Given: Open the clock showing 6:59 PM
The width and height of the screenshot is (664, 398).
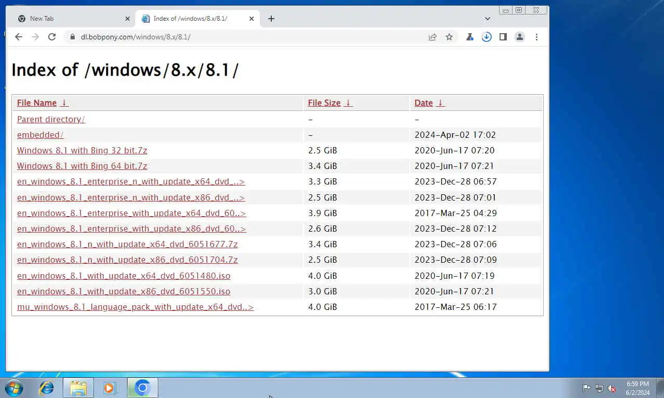Looking at the screenshot, I should point(638,388).
